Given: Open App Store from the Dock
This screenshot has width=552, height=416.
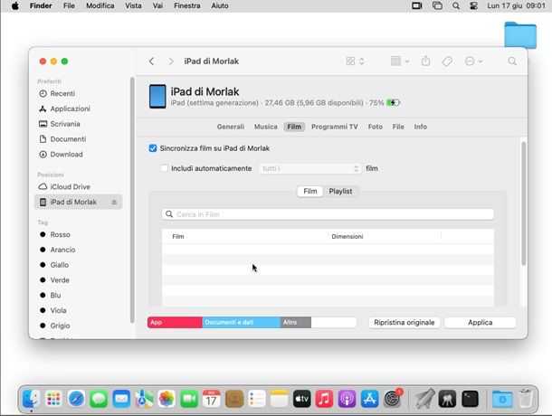Looking at the screenshot, I should (x=369, y=399).
